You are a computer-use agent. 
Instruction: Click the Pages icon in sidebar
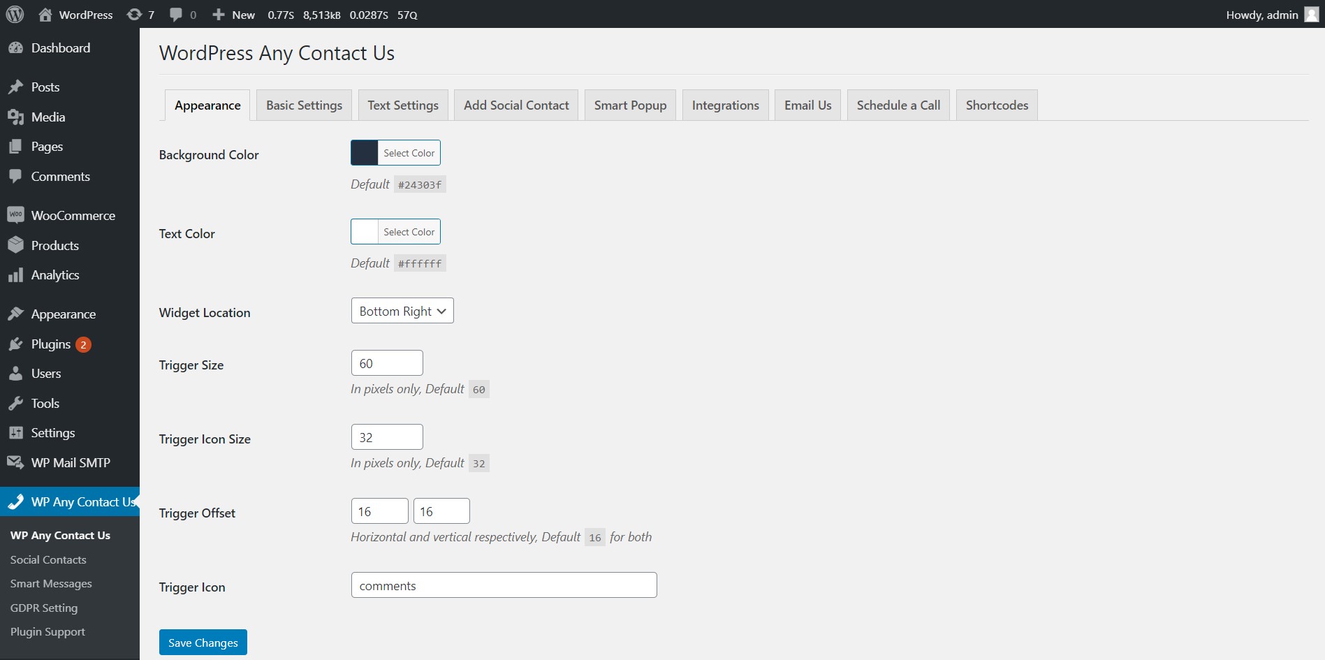point(15,147)
